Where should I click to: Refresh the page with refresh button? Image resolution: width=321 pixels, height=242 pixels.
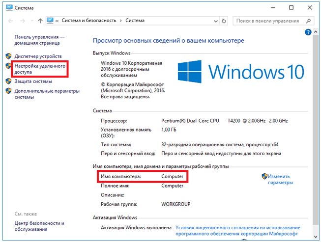point(224,21)
